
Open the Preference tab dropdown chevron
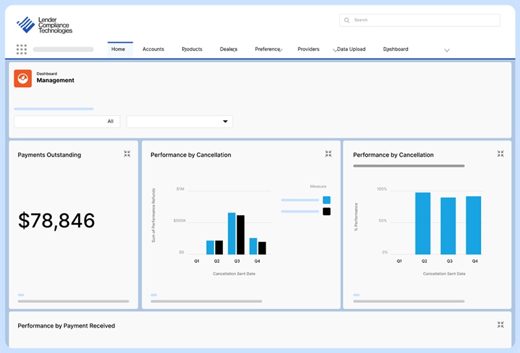point(281,50)
